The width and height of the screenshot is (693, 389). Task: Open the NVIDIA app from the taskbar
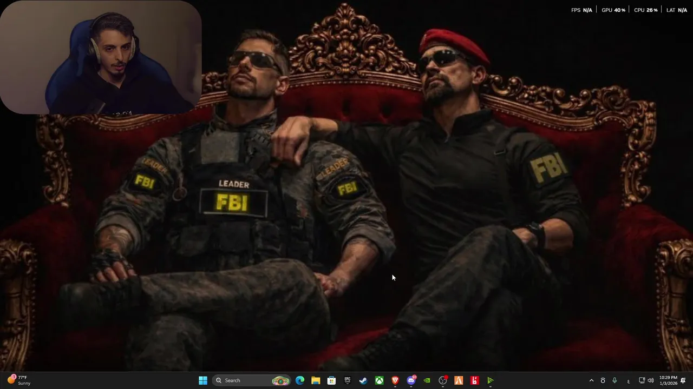pos(427,380)
